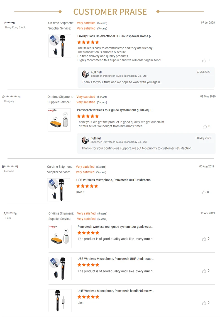View microphone thumbnail in Australia review
This screenshot has height=317, width=220.
(58, 190)
